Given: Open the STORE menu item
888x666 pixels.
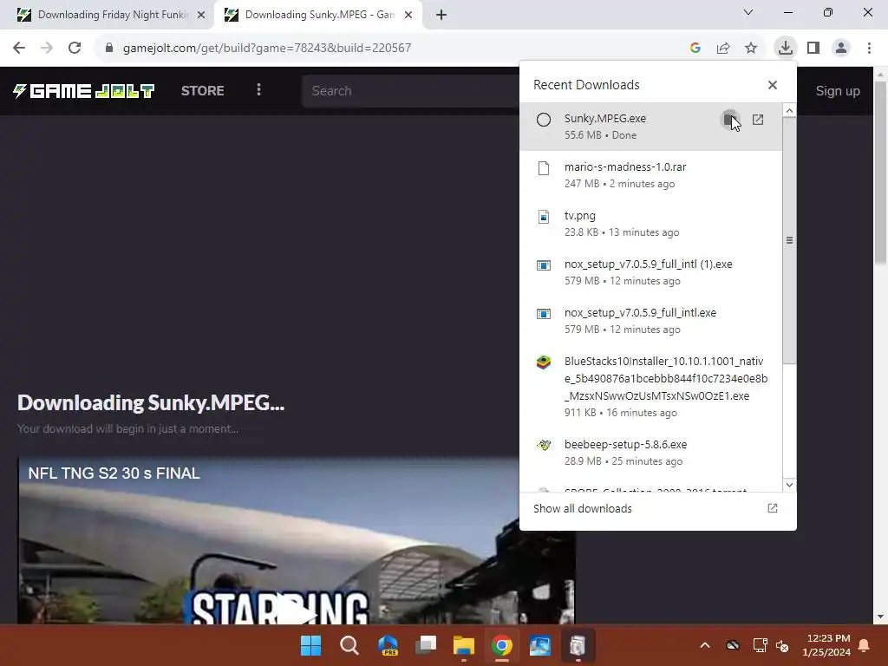Looking at the screenshot, I should 203,90.
